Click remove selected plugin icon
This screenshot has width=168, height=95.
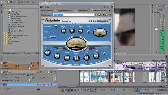click(107, 7)
